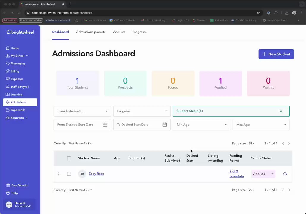Open Learning in the sidebar
The height and width of the screenshot is (214, 306).
click(14, 95)
